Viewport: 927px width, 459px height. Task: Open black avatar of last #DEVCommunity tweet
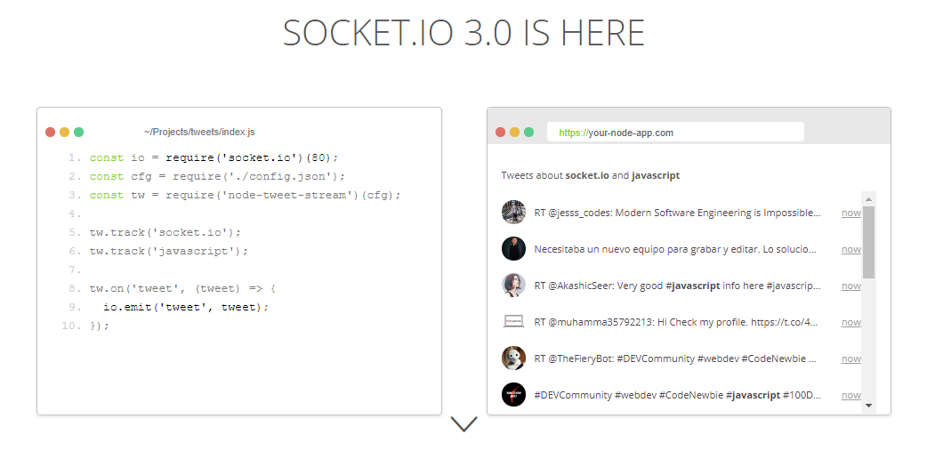point(513,395)
